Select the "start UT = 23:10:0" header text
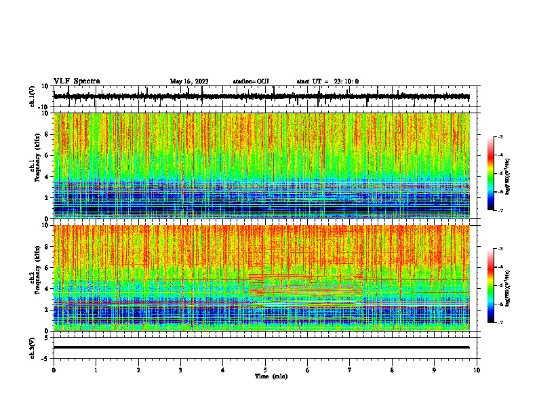The image size is (537, 415). click(x=327, y=81)
